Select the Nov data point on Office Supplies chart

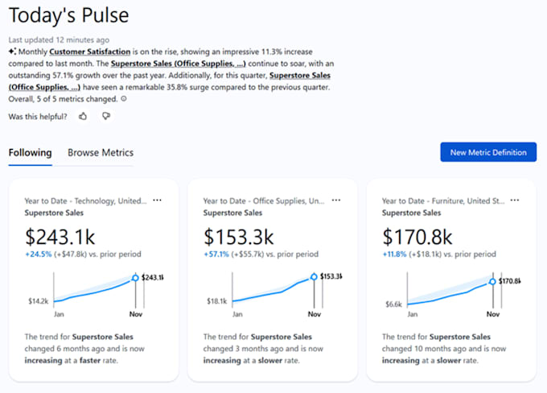click(x=313, y=277)
